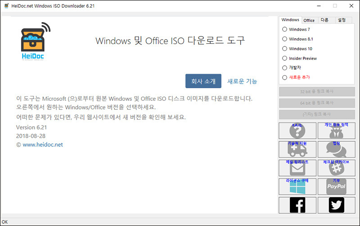Open the Twitter bird icon

click(x=336, y=205)
